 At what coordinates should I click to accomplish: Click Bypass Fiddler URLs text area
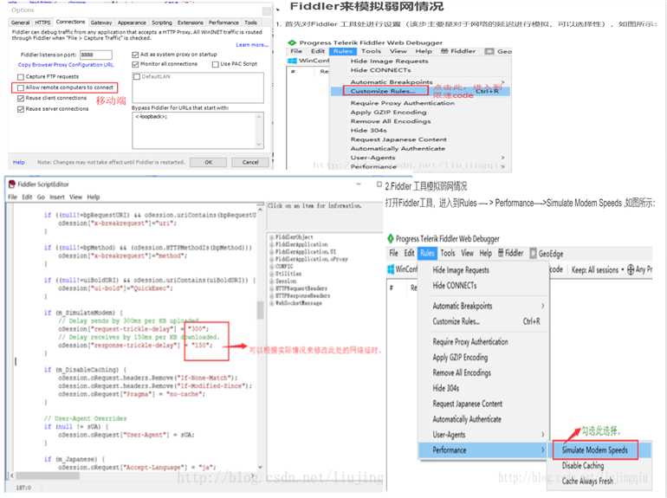click(x=198, y=131)
